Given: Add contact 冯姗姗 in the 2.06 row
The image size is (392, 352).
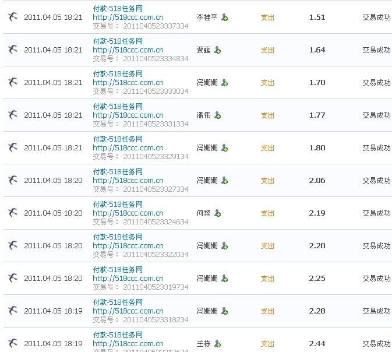Looking at the screenshot, I should tap(224, 181).
